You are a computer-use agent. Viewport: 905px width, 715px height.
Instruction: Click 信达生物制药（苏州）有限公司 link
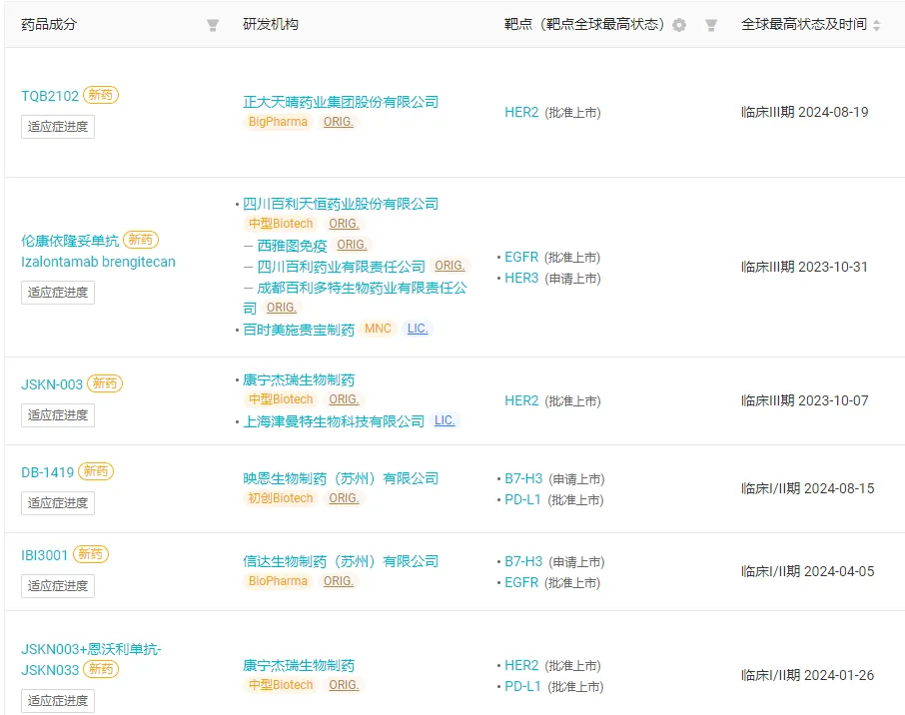[341, 561]
